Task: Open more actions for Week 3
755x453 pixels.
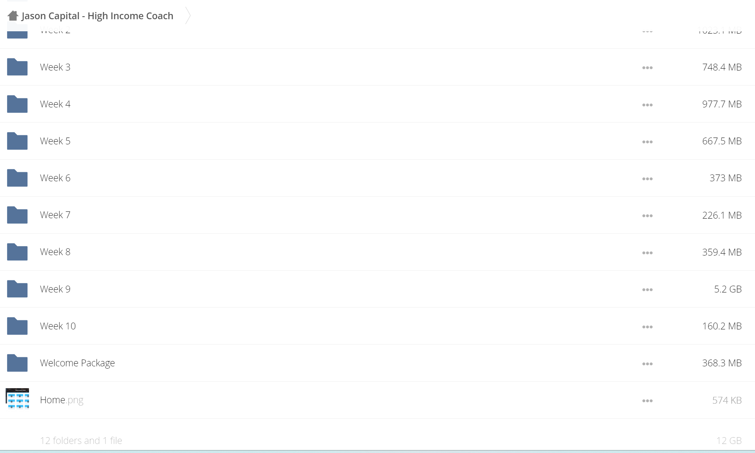Action: 647,68
